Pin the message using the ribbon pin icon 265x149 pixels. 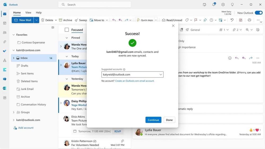coord(205,20)
